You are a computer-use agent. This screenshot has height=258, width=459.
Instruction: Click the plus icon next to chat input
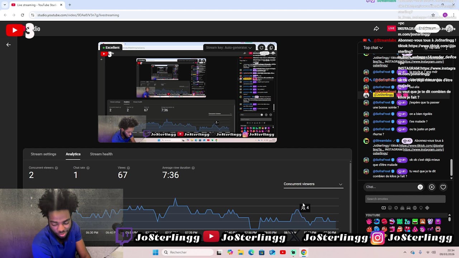[432, 187]
